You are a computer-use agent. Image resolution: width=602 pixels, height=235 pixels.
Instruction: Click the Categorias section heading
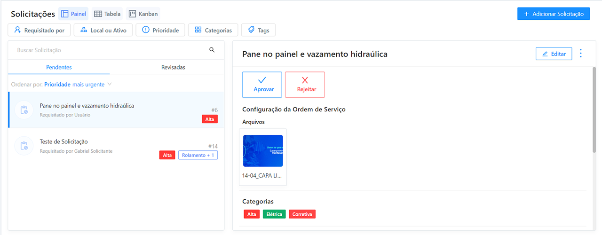click(258, 202)
